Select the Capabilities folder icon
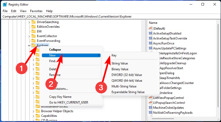Screen dimensions: 221x122 [38, 116]
